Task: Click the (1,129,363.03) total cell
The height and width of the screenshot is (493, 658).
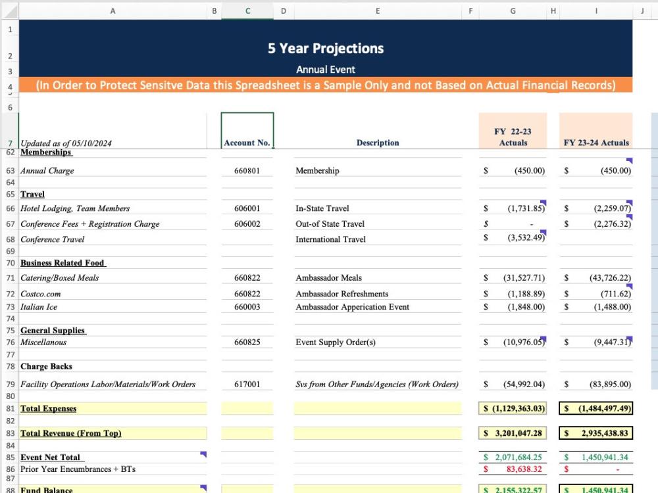Action: point(513,408)
